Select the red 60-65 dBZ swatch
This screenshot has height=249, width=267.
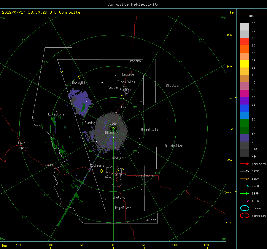(244, 42)
